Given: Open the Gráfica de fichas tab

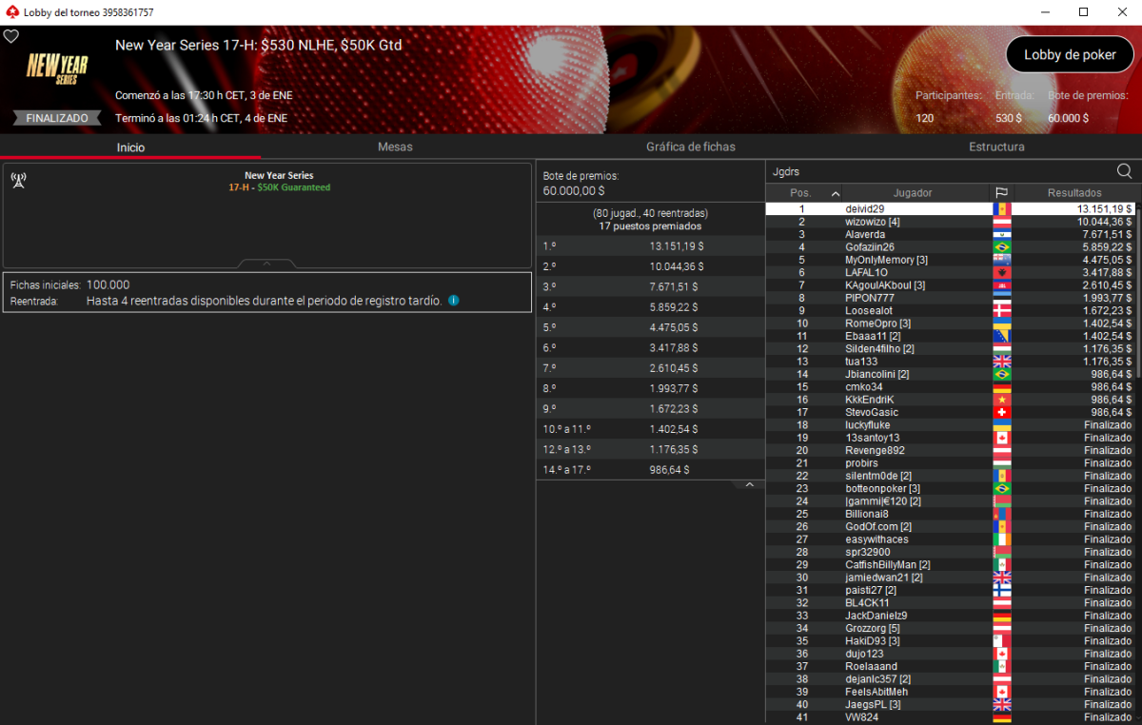Looking at the screenshot, I should 690,147.
